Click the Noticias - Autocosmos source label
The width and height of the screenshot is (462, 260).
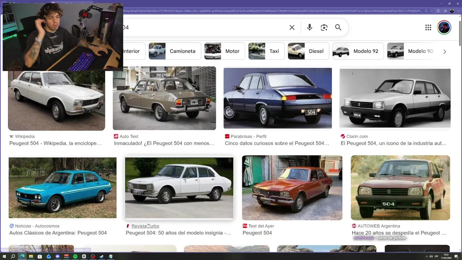[x=37, y=226]
